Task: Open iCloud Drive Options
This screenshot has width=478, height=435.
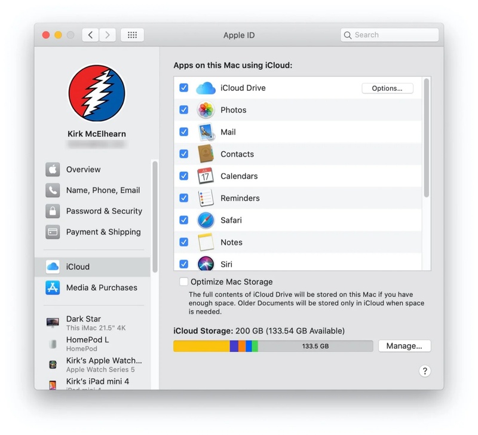Action: pos(387,88)
